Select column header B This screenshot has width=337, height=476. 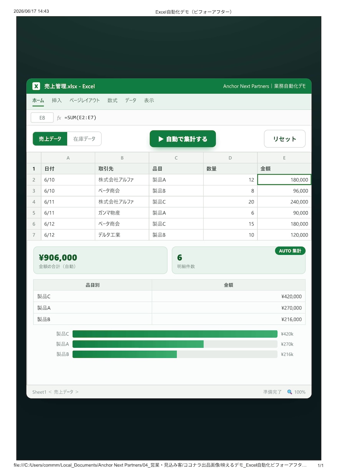click(122, 158)
